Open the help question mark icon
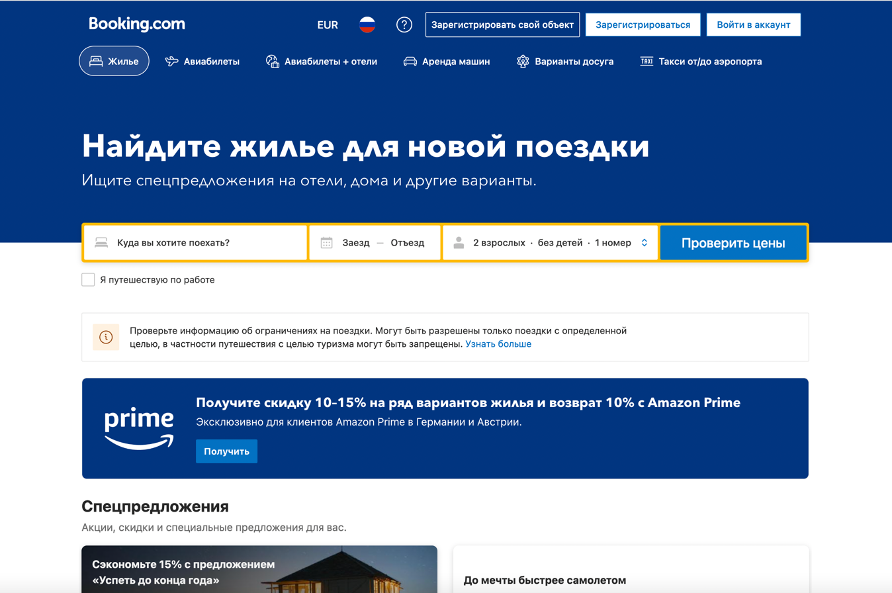The width and height of the screenshot is (892, 593). click(404, 25)
